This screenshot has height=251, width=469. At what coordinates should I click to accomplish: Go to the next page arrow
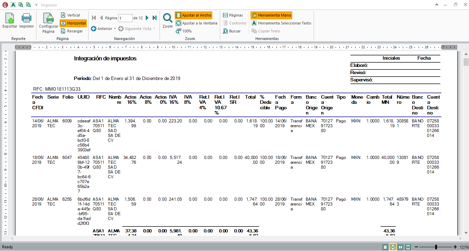147,18
